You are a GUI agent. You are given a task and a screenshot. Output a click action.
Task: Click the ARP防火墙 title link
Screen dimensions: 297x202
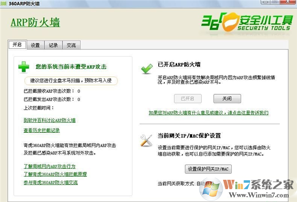(x=35, y=23)
